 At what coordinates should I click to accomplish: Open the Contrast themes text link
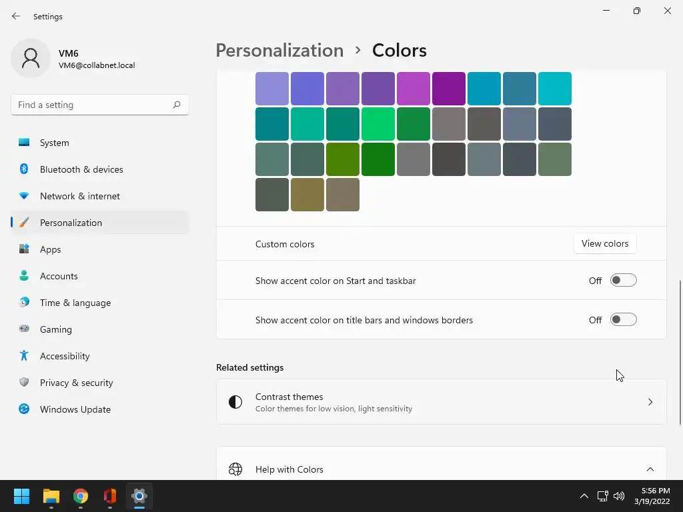(x=289, y=397)
